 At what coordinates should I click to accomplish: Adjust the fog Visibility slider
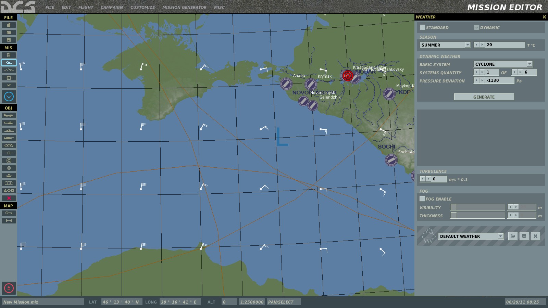pyautogui.click(x=478, y=207)
